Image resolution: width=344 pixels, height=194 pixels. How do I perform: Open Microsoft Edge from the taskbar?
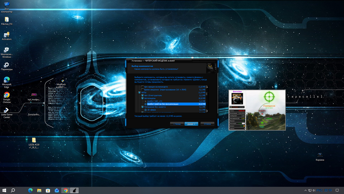pyautogui.click(x=30, y=190)
